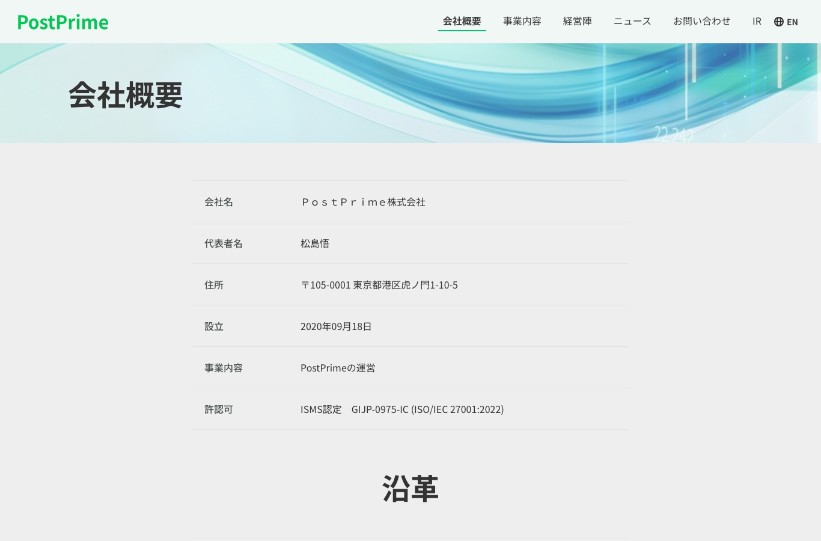Switch language via EN label
The width and height of the screenshot is (821, 541).
pyautogui.click(x=792, y=22)
